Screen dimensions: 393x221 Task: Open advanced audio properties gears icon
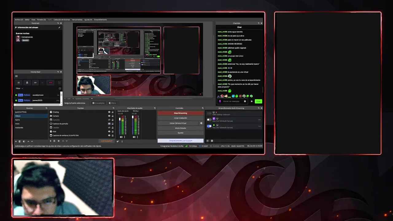118,141
